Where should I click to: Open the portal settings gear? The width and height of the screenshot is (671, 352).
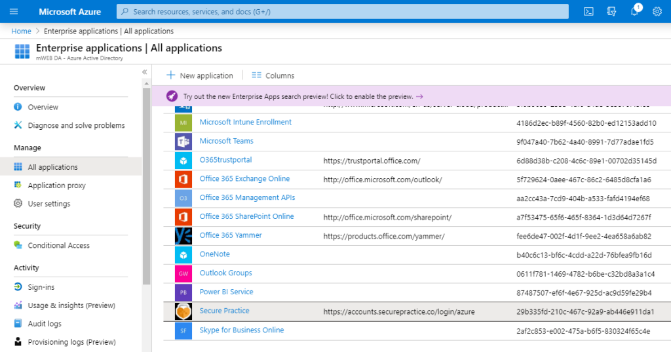point(657,12)
